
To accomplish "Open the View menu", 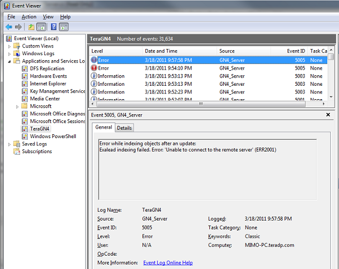I will click(48, 17).
